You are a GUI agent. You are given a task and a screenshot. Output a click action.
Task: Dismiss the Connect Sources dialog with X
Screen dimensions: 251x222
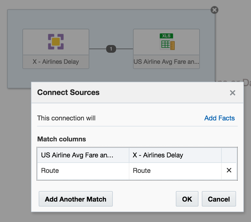click(x=232, y=93)
